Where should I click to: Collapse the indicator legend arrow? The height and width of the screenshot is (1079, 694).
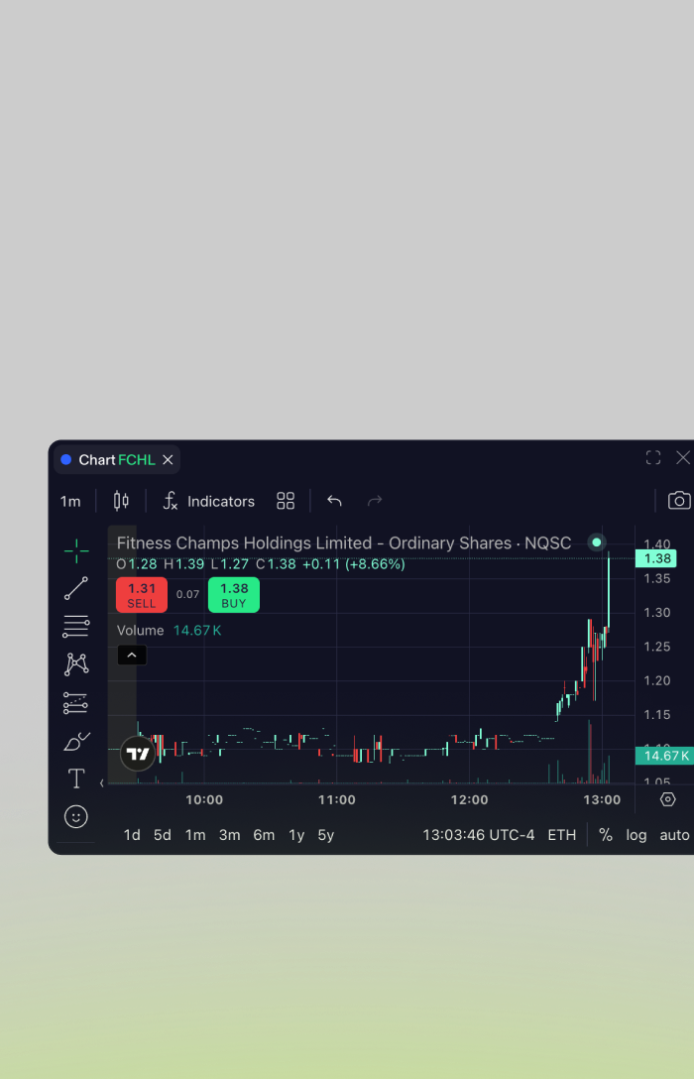pyautogui.click(x=132, y=656)
